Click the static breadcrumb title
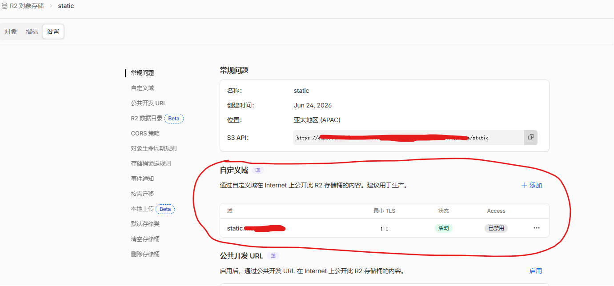Viewport: 614px width, 286px height. point(66,6)
